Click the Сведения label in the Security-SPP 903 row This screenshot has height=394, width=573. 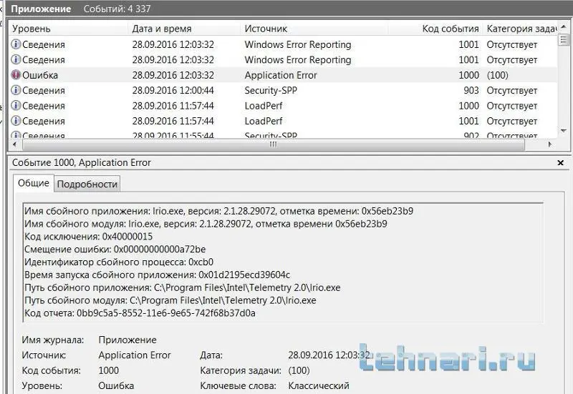[x=44, y=91]
